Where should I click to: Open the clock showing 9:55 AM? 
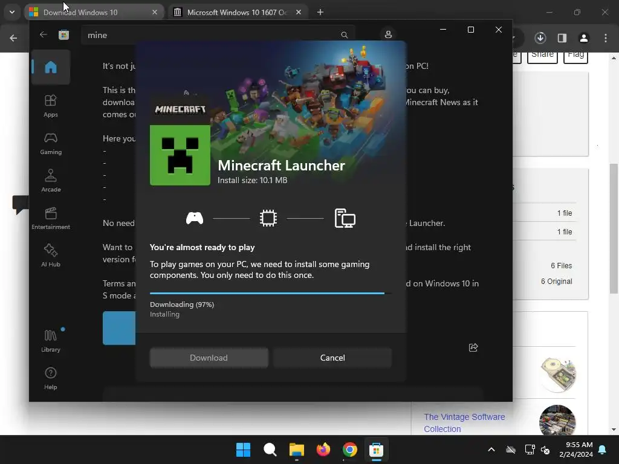pos(576,449)
